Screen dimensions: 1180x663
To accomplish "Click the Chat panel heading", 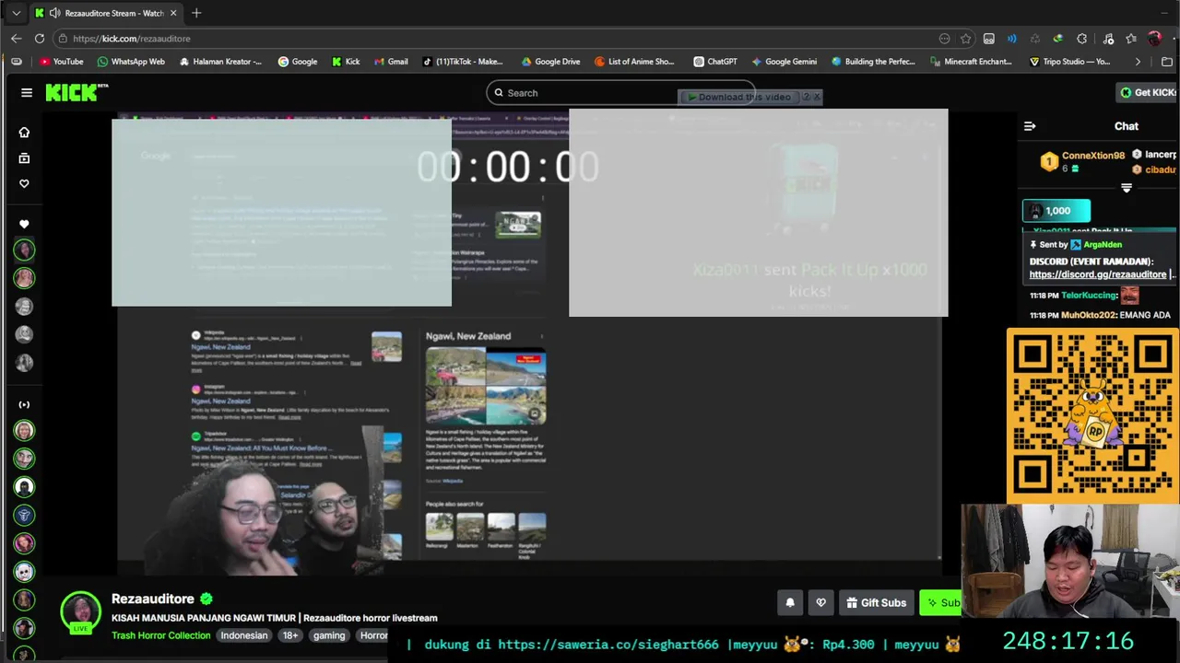I will (x=1127, y=126).
